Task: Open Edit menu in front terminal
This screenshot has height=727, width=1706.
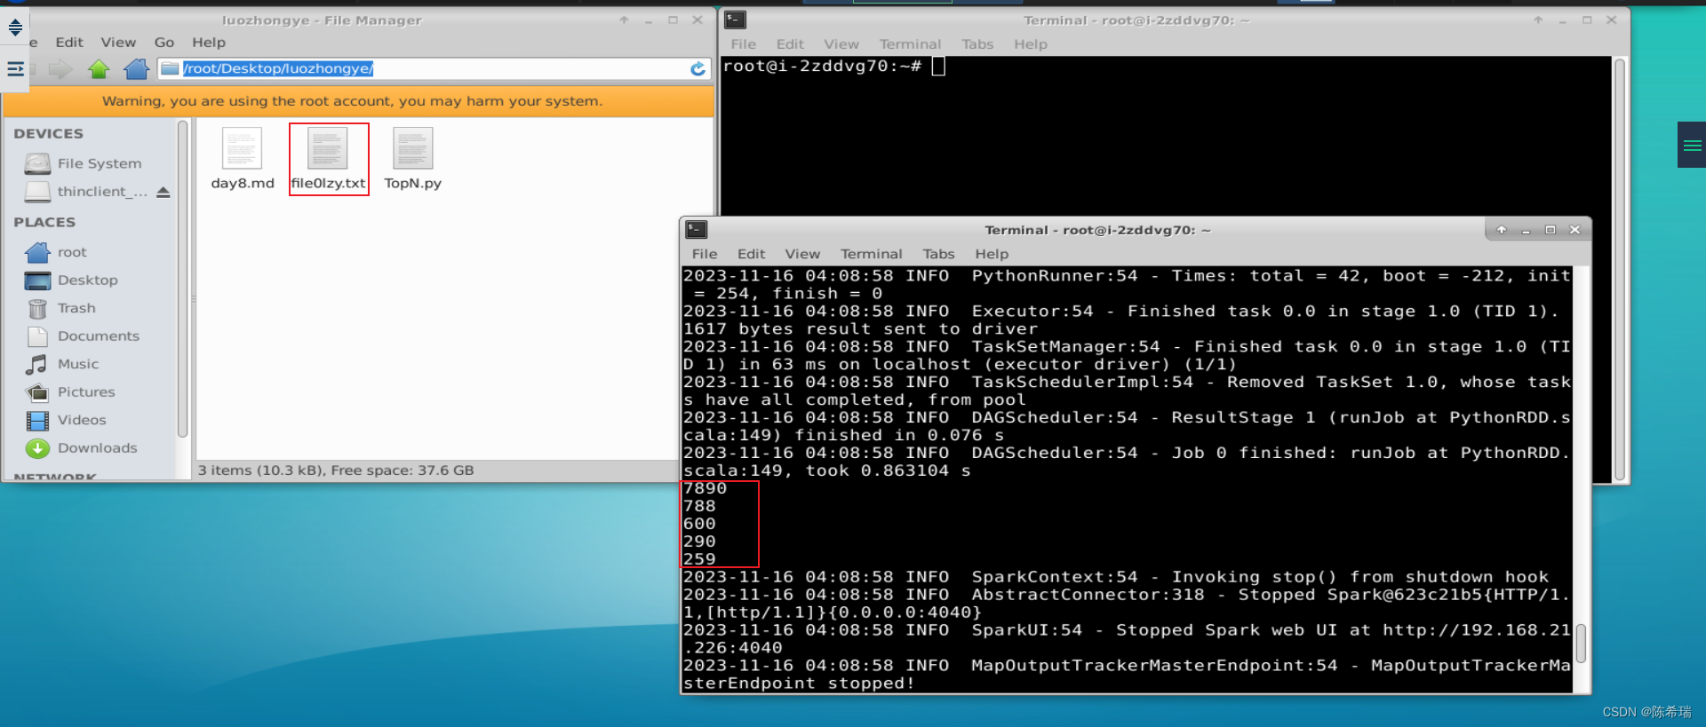Action: click(751, 254)
